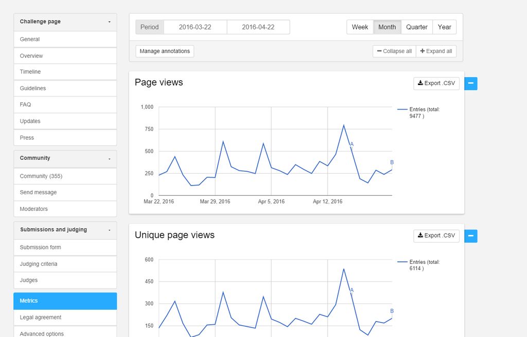The width and height of the screenshot is (527, 337).
Task: Click the Unique page views legend 'Entries (total: 6114)'
Action: [418, 265]
